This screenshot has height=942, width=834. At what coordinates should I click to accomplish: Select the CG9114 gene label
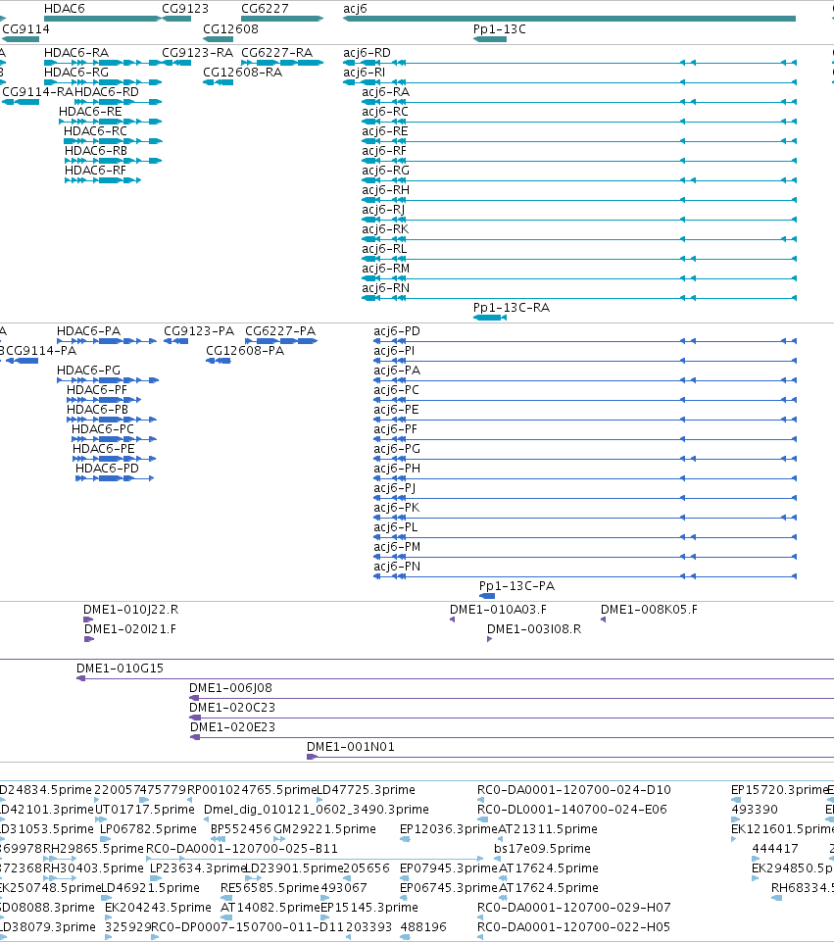pyautogui.click(x=25, y=28)
